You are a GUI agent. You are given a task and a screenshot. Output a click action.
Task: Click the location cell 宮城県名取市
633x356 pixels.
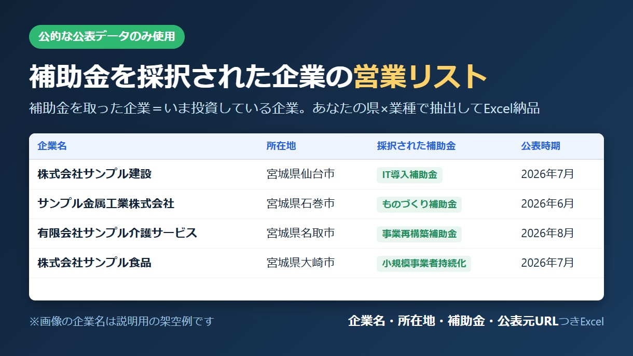point(300,233)
